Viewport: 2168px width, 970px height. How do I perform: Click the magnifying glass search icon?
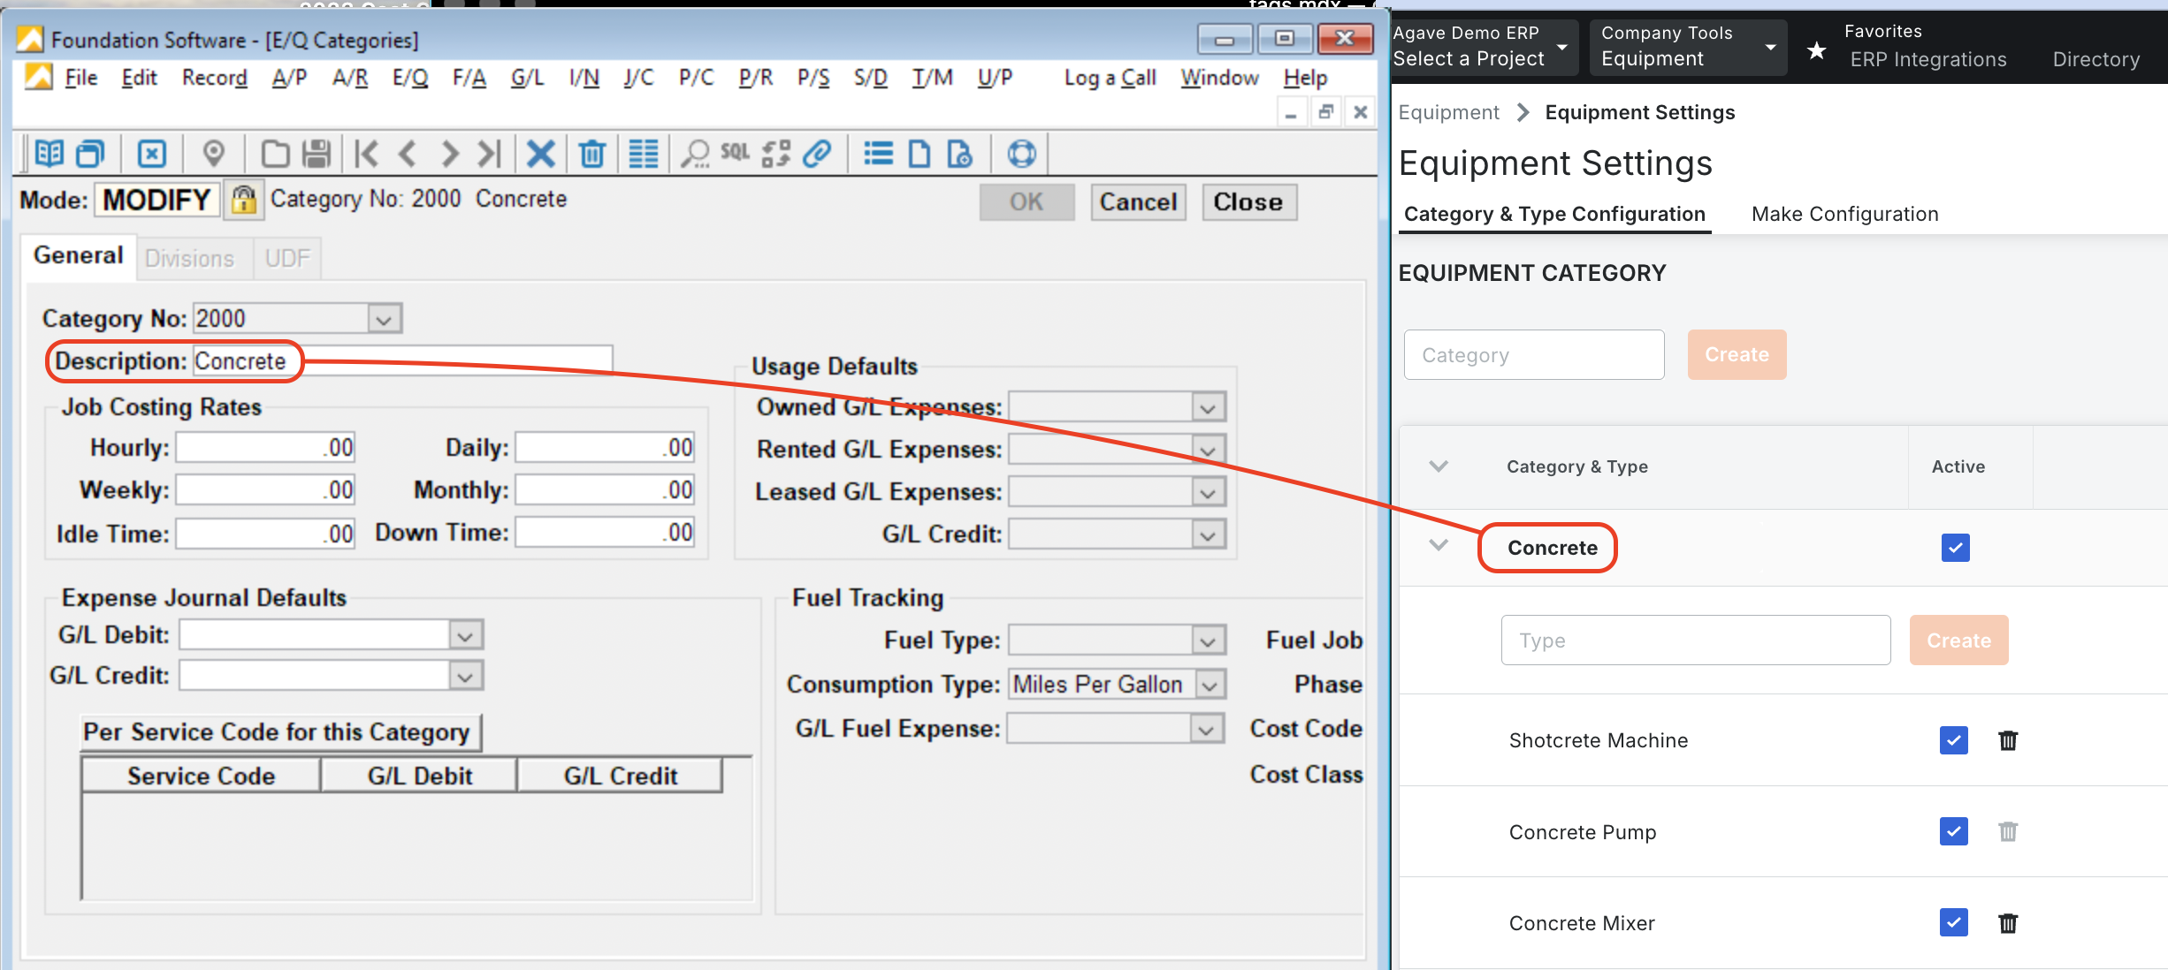(695, 154)
